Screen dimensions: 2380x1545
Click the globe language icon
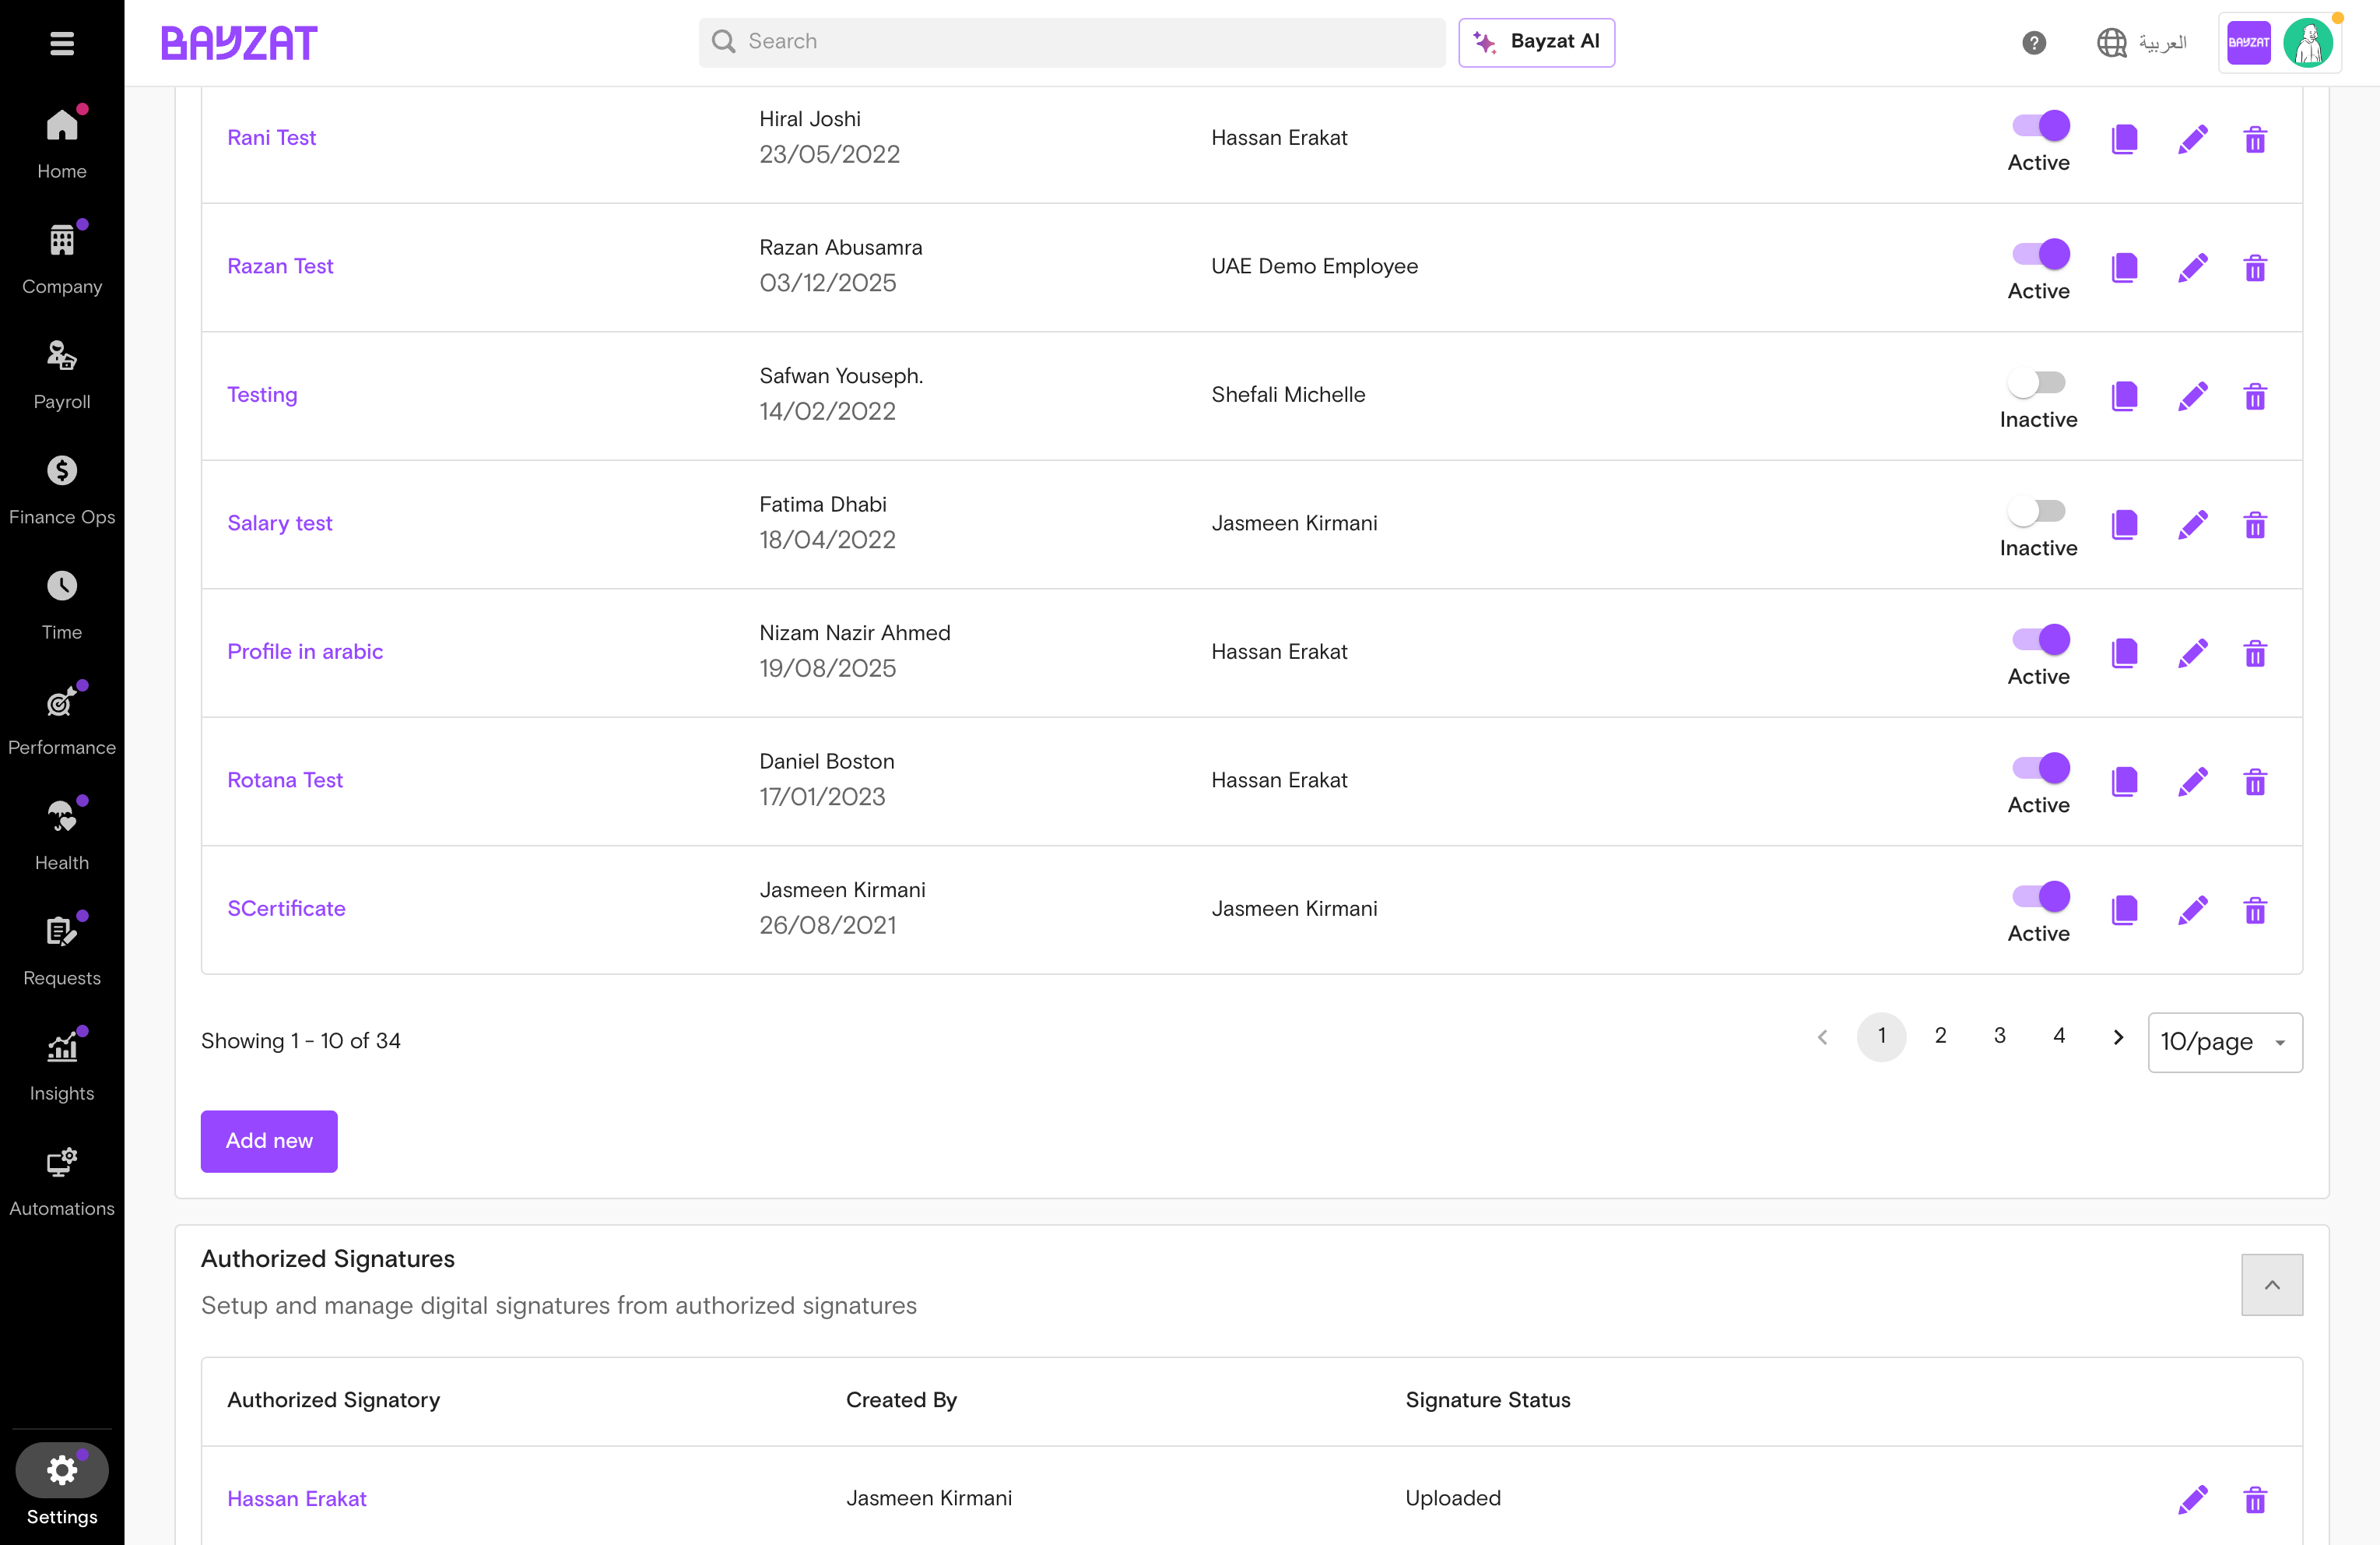(2111, 43)
